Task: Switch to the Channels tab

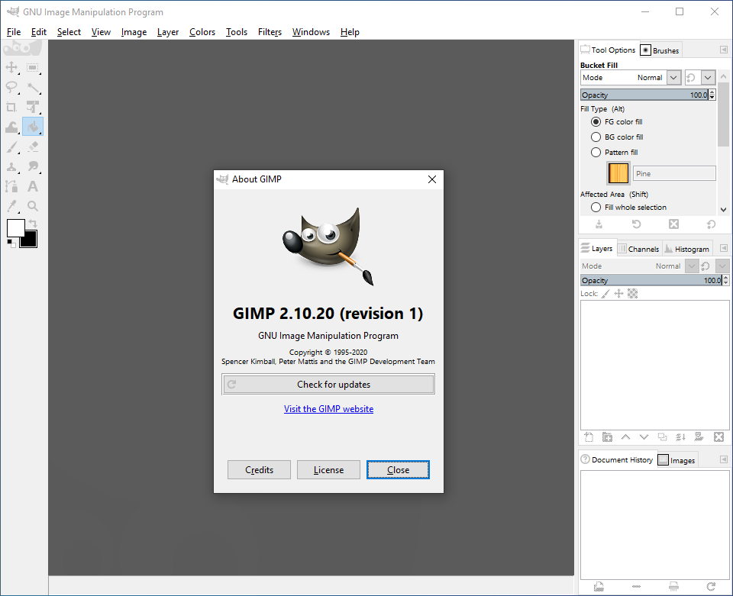Action: tap(638, 249)
